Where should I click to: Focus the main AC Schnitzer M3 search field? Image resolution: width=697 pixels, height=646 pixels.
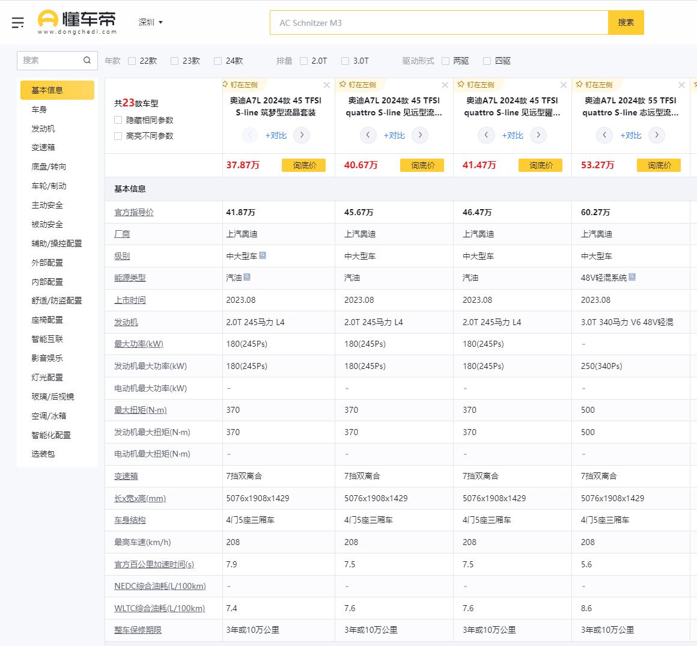point(439,23)
